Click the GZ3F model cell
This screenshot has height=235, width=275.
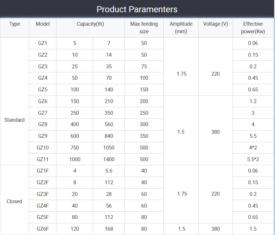tap(43, 194)
